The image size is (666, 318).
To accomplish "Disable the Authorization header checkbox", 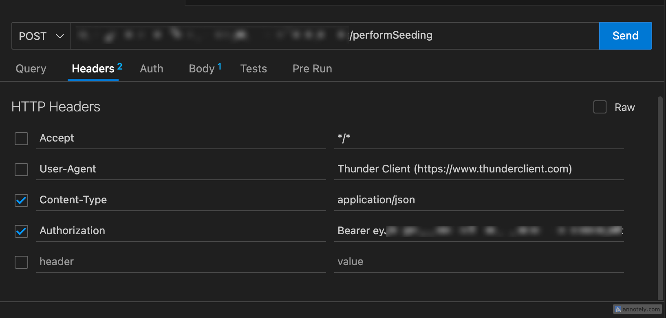I will 22,231.
